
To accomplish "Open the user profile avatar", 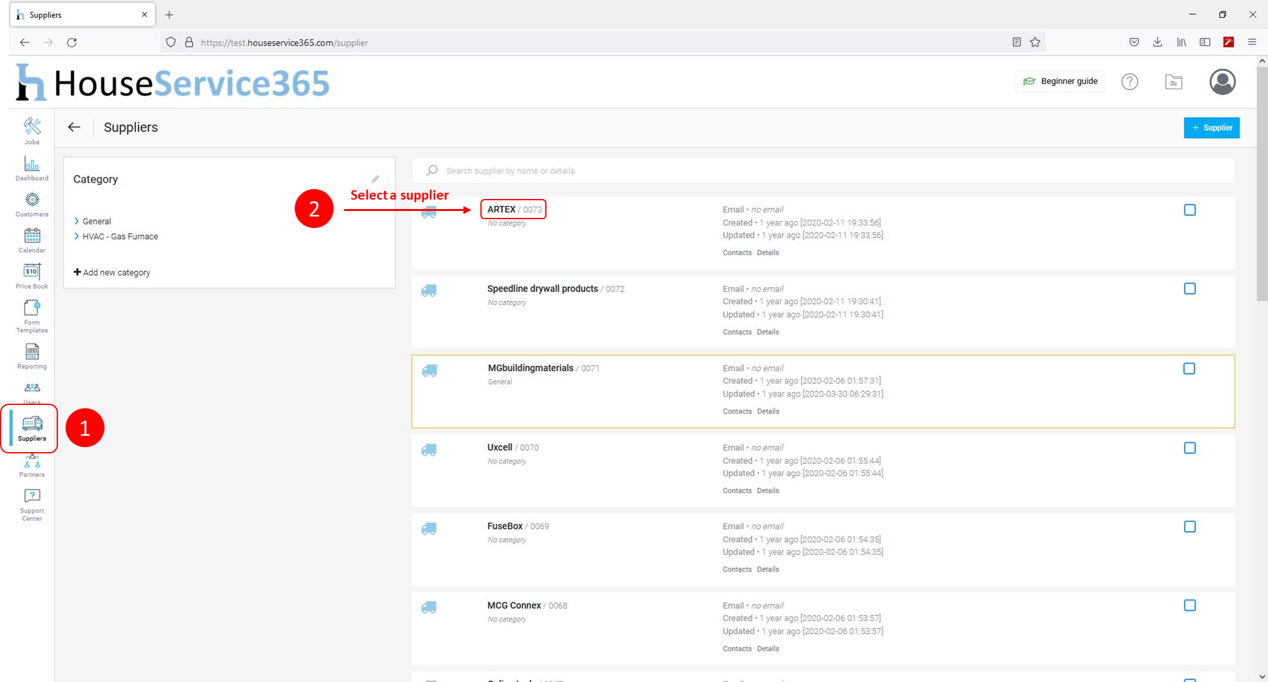I will pos(1222,81).
